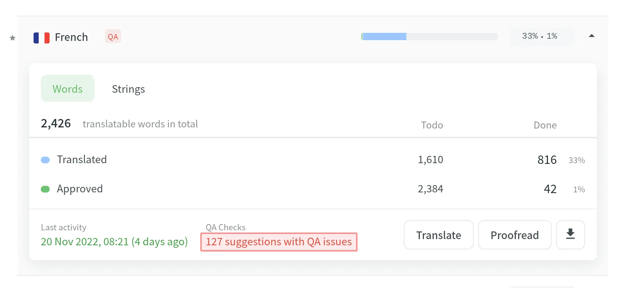
Task: Select Translated Done count 816
Action: point(546,160)
